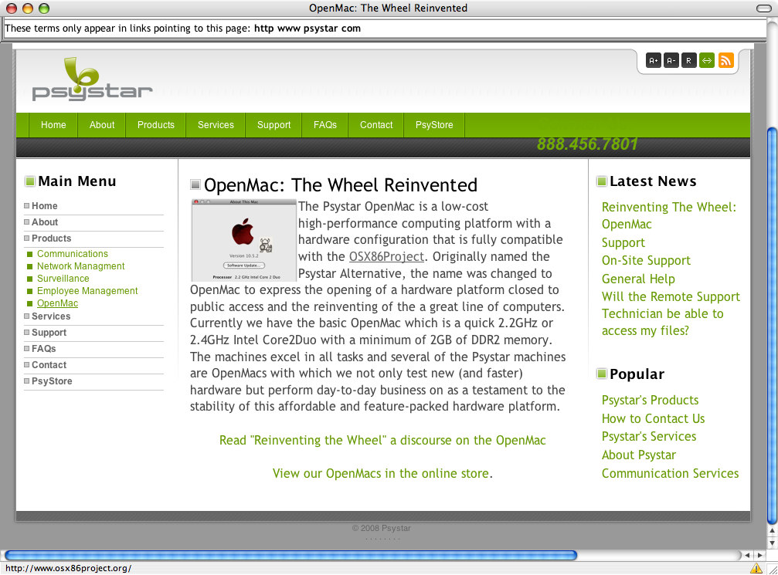Open General Help news link
Image resolution: width=778 pixels, height=575 pixels.
638,279
